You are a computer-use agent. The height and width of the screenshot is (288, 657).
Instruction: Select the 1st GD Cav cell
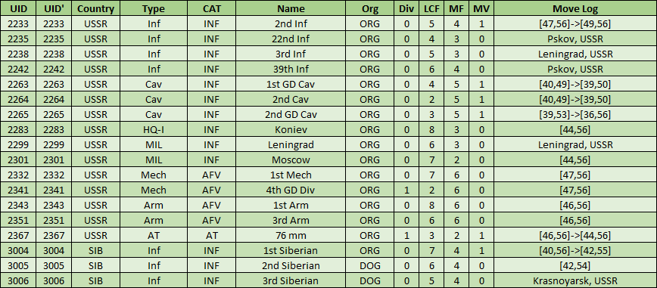pyautogui.click(x=291, y=84)
